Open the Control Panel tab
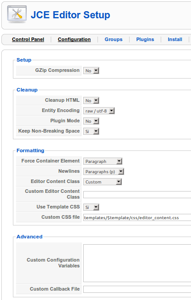 point(28,39)
